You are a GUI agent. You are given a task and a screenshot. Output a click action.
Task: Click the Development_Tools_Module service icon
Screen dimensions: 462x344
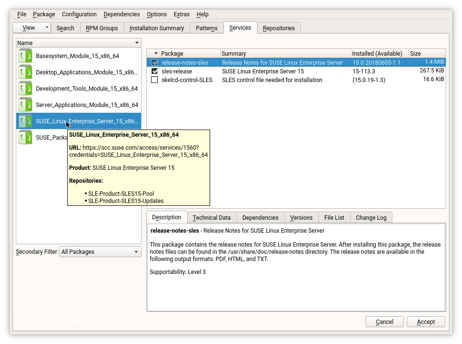(25, 89)
